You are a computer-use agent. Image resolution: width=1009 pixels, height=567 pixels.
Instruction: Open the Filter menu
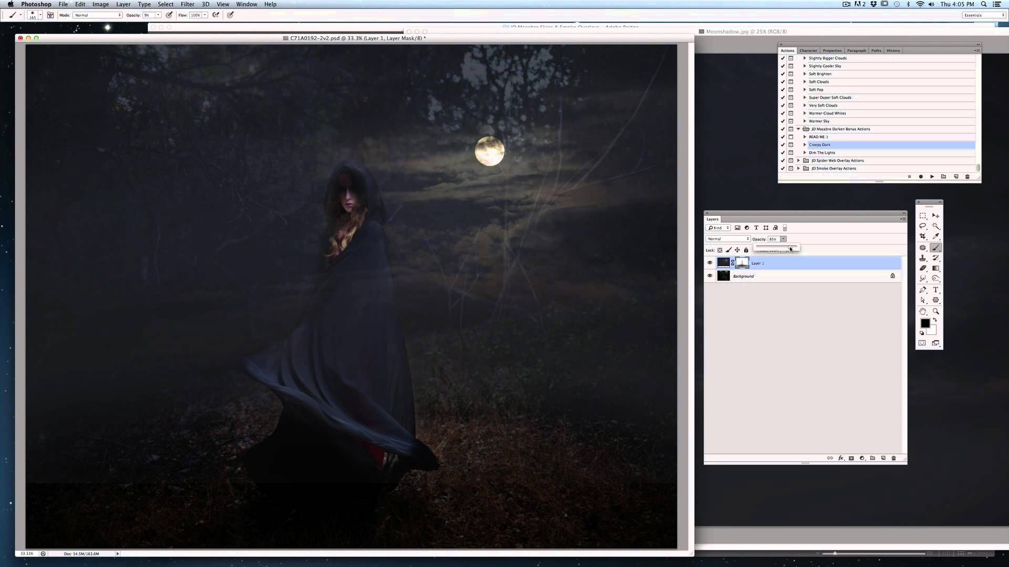coord(187,4)
